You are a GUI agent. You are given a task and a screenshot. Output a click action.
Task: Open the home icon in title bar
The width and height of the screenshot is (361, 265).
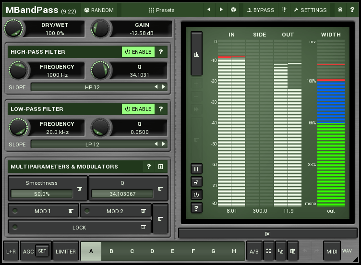[x=340, y=10]
